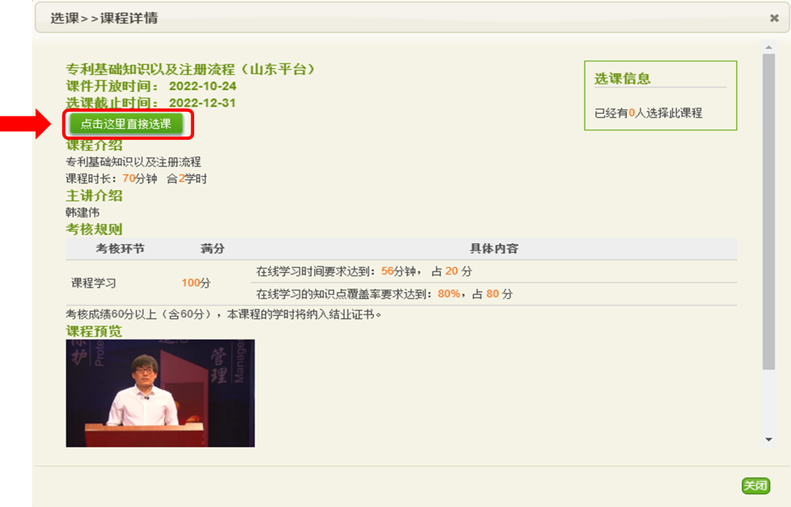Click the 100分 score cell
Image resolution: width=791 pixels, height=507 pixels.
point(196,283)
